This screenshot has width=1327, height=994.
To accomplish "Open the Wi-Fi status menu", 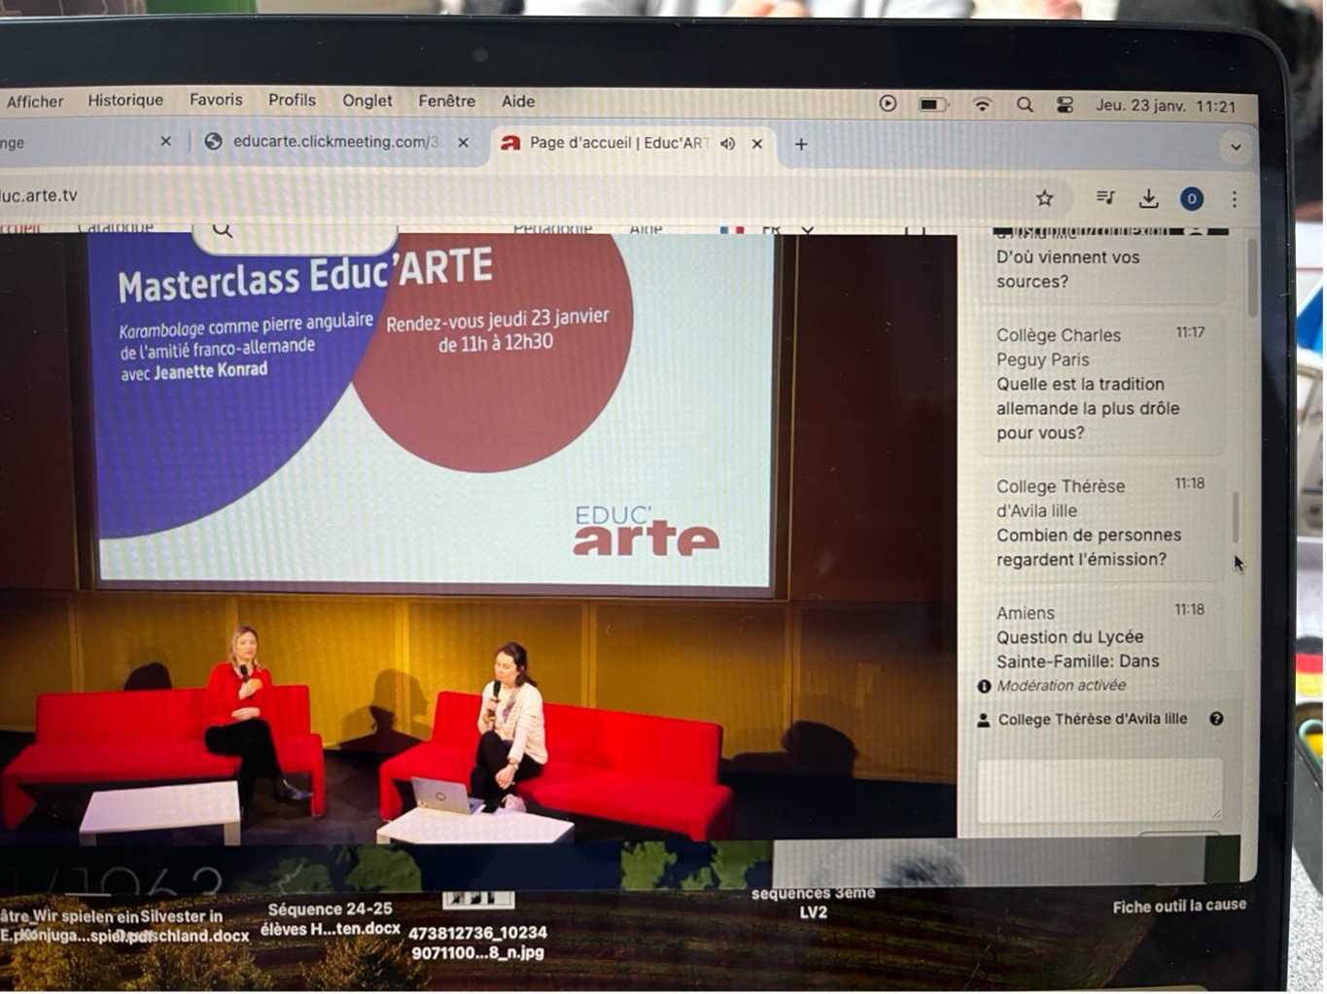I will (982, 105).
